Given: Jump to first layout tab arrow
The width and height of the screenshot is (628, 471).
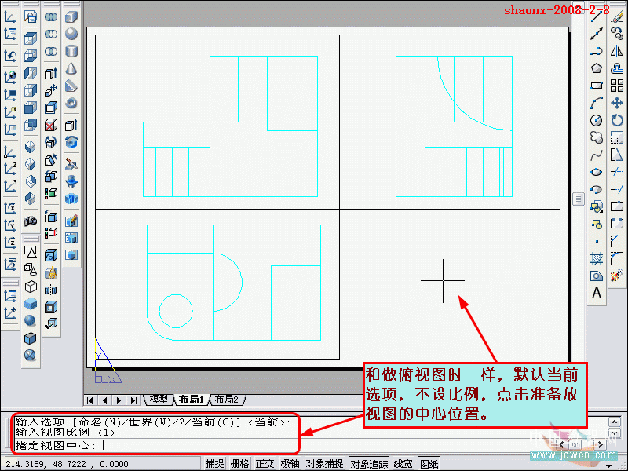Looking at the screenshot, I should coord(90,400).
